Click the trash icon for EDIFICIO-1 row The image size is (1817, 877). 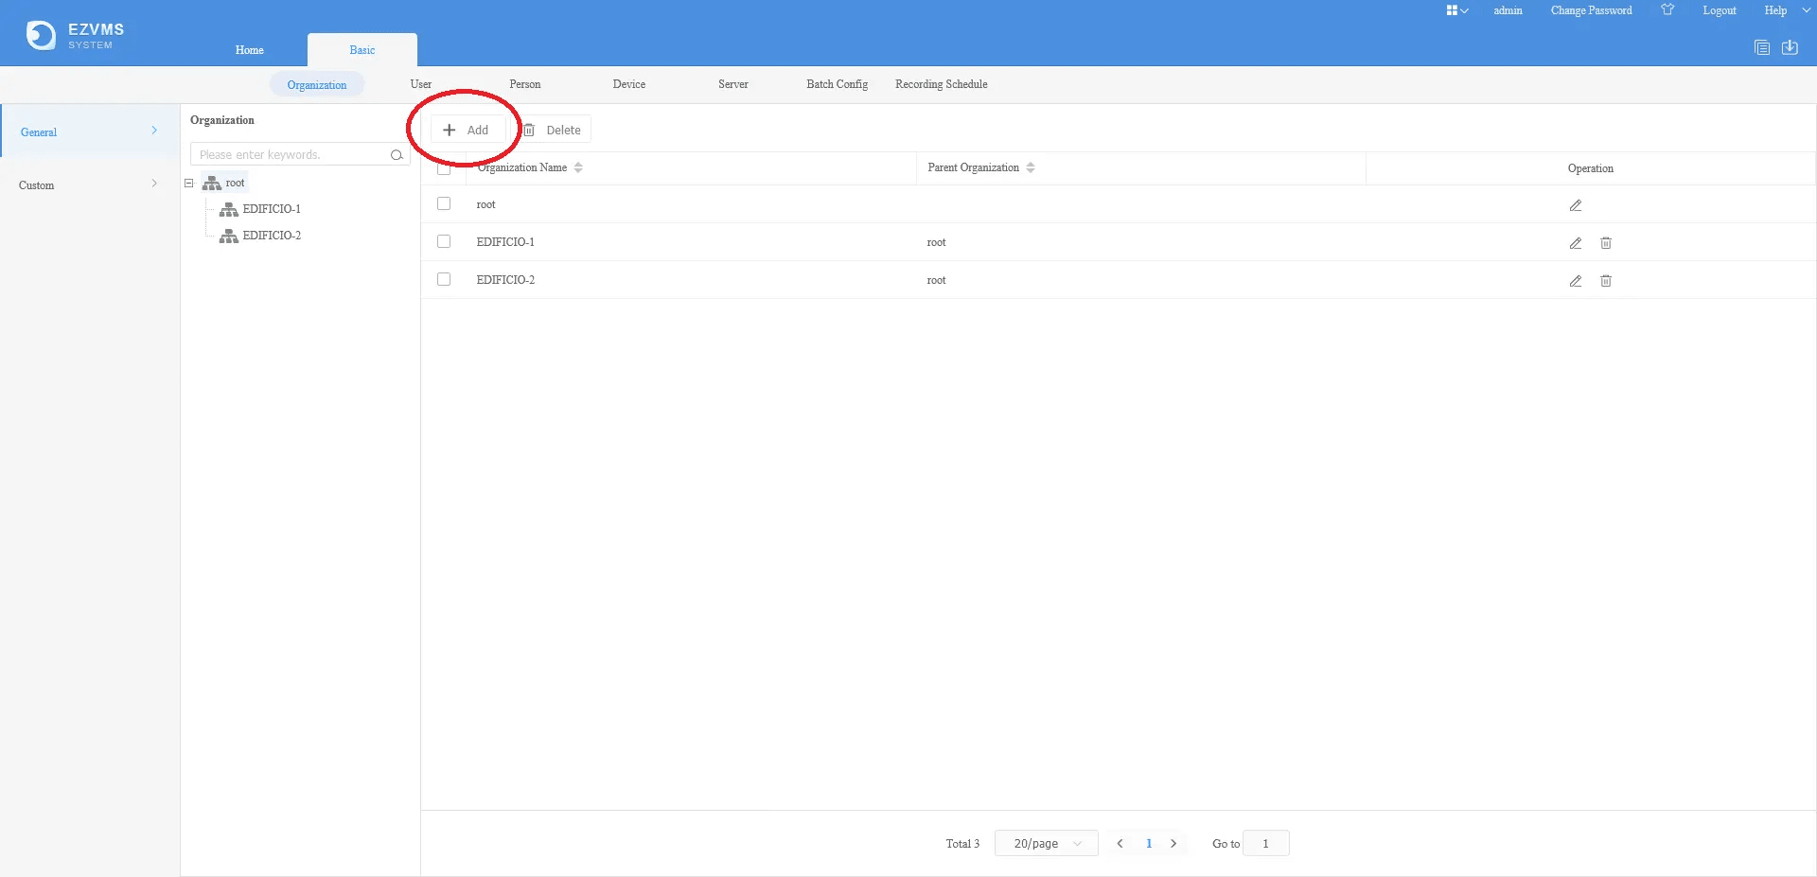pyautogui.click(x=1606, y=243)
